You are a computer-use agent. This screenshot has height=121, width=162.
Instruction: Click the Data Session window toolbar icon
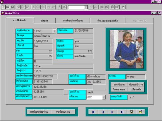click(x=96, y=7)
